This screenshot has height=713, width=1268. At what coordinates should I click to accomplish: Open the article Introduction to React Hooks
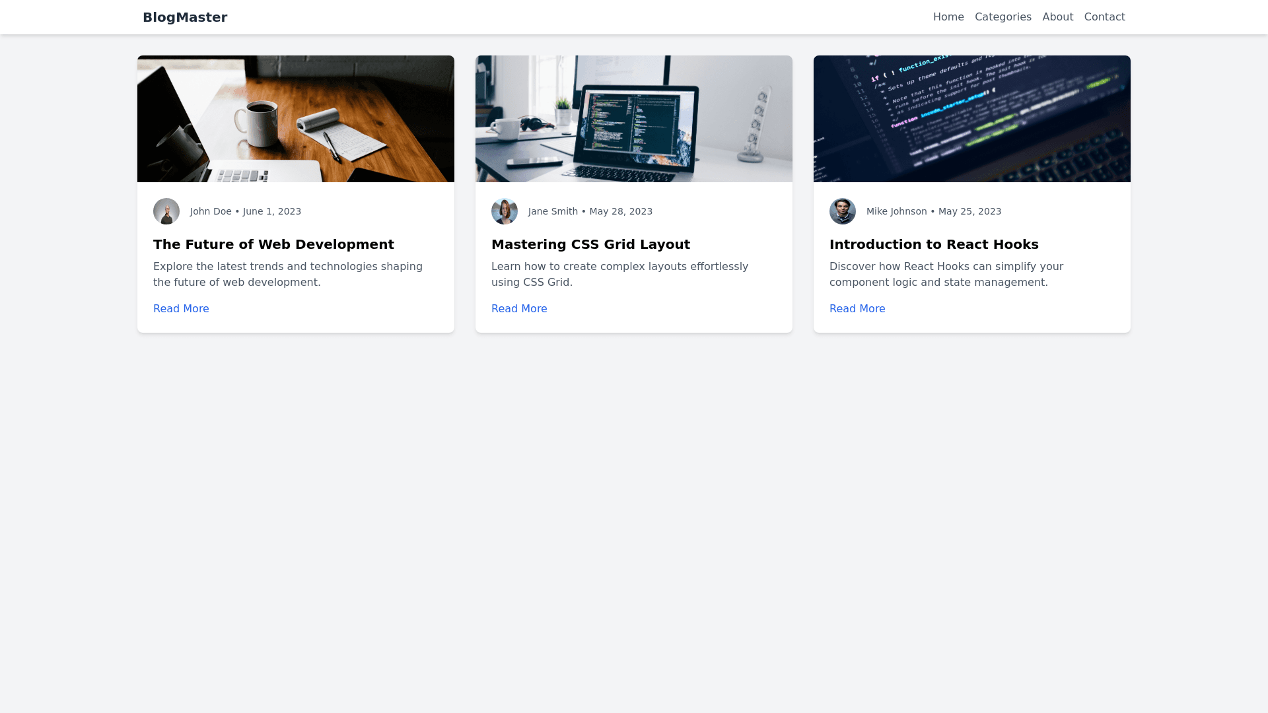(934, 244)
